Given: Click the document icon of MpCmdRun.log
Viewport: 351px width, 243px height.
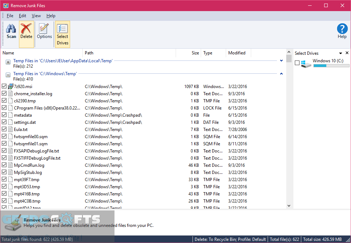Looking at the screenshot, I should [10, 165].
